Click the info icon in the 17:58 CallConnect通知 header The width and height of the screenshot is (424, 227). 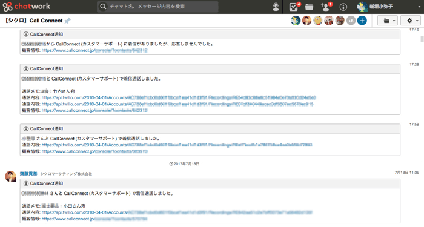(x=26, y=128)
